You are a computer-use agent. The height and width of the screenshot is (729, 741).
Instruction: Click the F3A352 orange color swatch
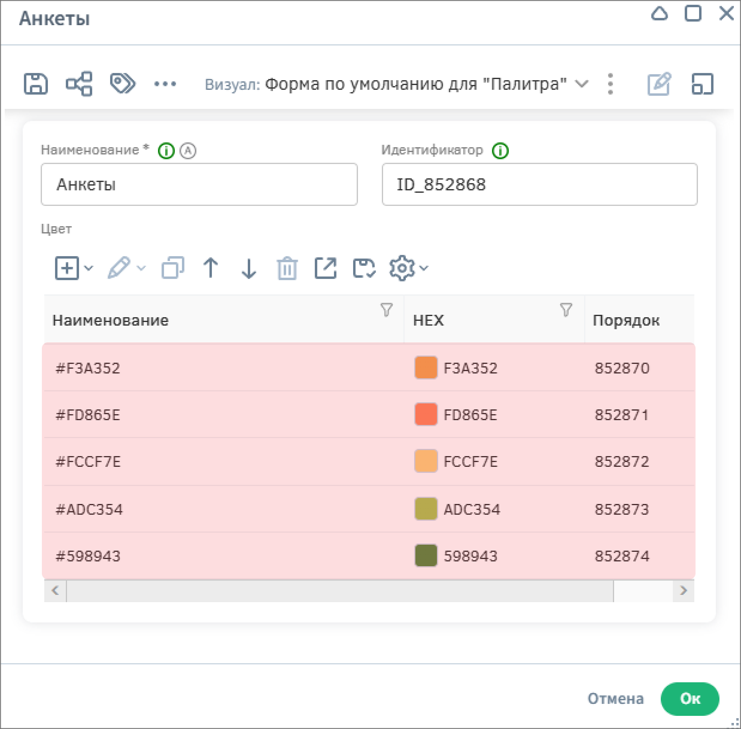[x=426, y=368]
